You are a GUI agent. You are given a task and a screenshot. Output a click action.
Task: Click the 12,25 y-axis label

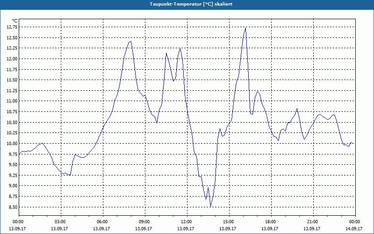(x=12, y=48)
